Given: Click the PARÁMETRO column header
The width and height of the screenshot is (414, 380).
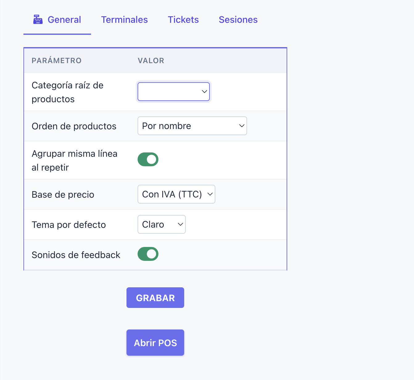Looking at the screenshot, I should [x=56, y=61].
